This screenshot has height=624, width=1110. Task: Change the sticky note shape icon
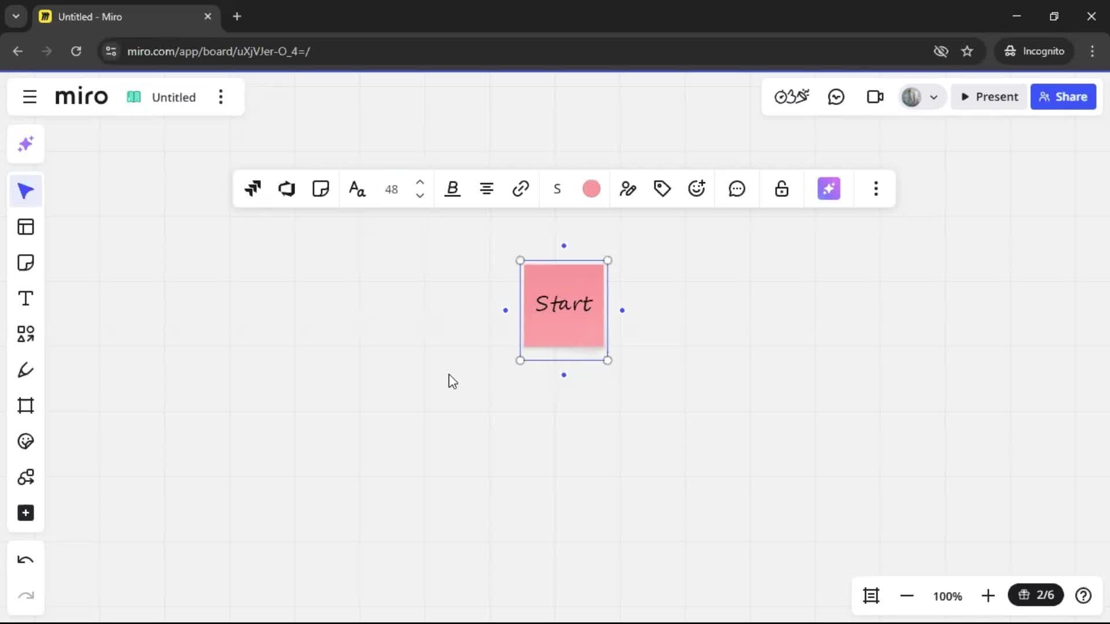point(321,189)
